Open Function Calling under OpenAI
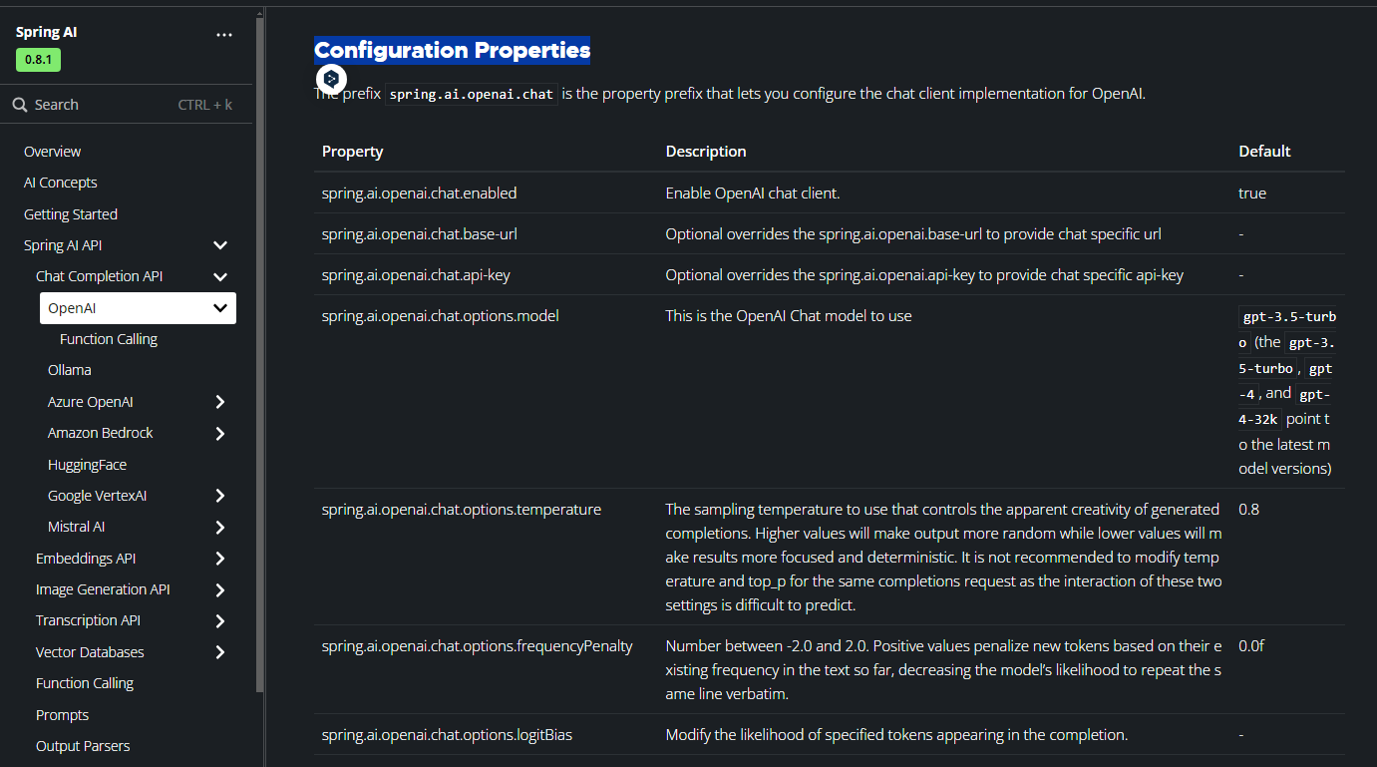The height and width of the screenshot is (767, 1377). [109, 339]
